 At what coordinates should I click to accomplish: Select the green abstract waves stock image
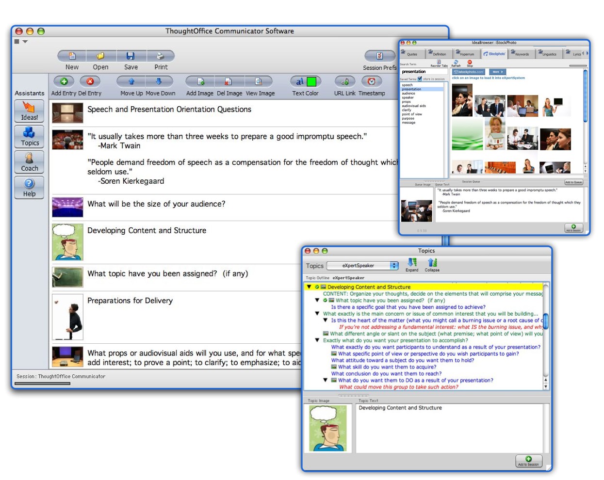tap(467, 134)
